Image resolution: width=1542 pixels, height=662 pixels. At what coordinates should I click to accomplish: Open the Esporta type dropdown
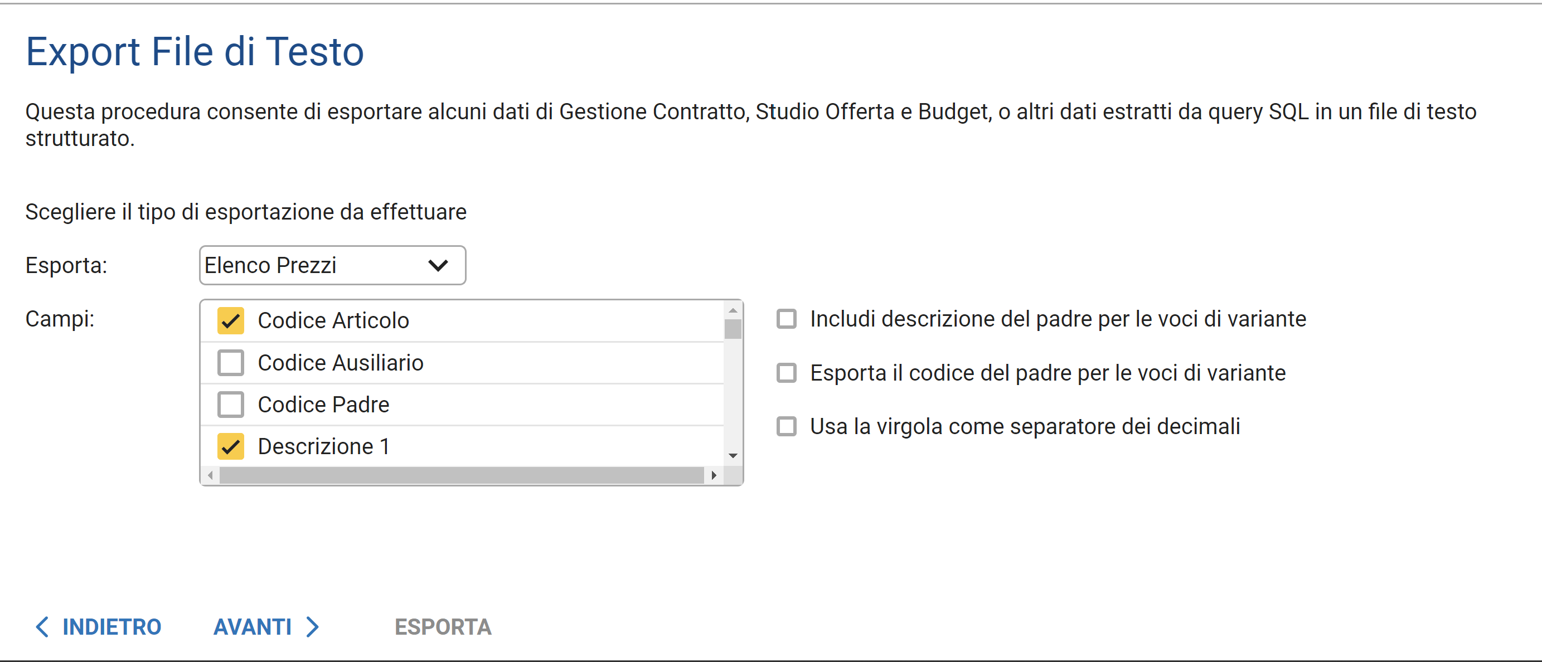332,265
